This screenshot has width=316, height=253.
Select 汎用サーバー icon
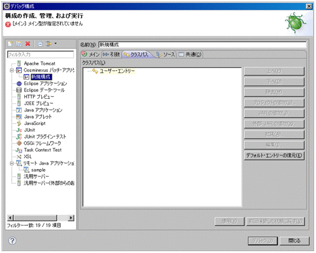(19, 177)
